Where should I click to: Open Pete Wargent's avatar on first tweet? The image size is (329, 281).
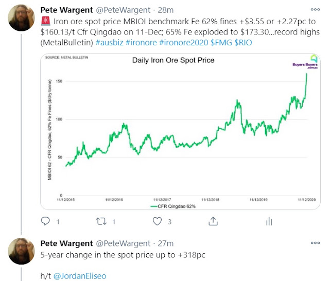(21, 18)
